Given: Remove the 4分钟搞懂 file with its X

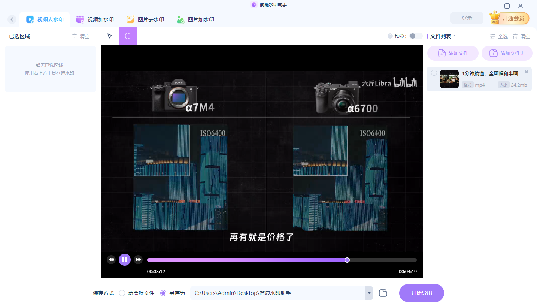Looking at the screenshot, I should coord(527,72).
